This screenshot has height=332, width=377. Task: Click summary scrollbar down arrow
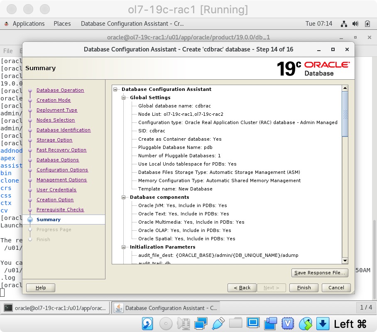tap(345, 261)
